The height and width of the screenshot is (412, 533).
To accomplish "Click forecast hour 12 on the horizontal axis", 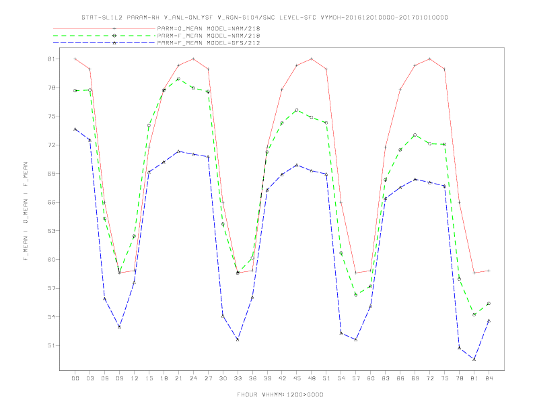I will pos(135,378).
